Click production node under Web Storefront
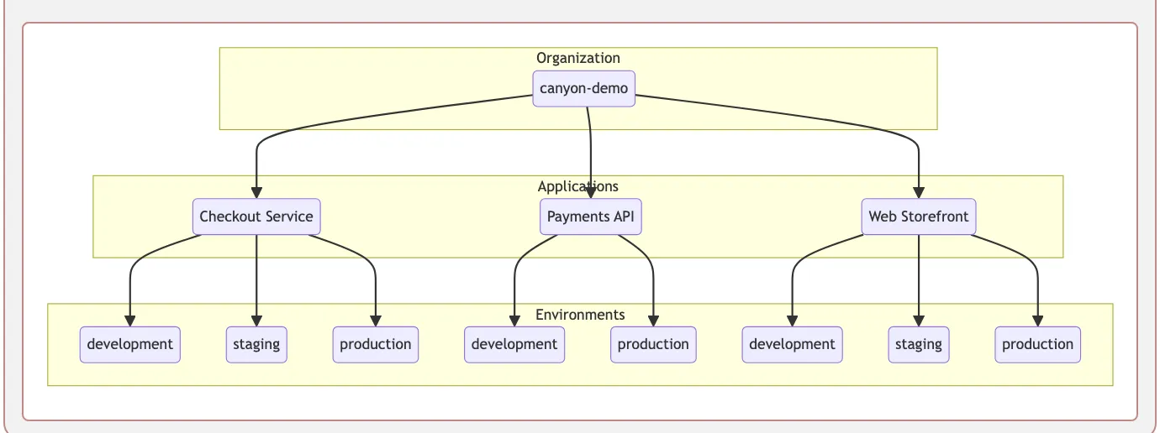The height and width of the screenshot is (433, 1160). 1038,344
